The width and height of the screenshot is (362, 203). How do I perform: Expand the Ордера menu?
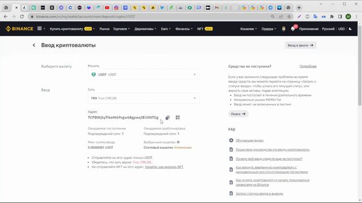click(x=269, y=29)
